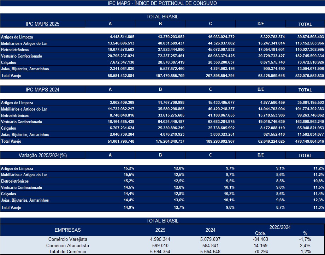The width and height of the screenshot is (325, 255).
Task: Click the IPC MAPS - ÍNDICE DE POTENCIAL DE CONSUMO title
Action: coord(162,3)
